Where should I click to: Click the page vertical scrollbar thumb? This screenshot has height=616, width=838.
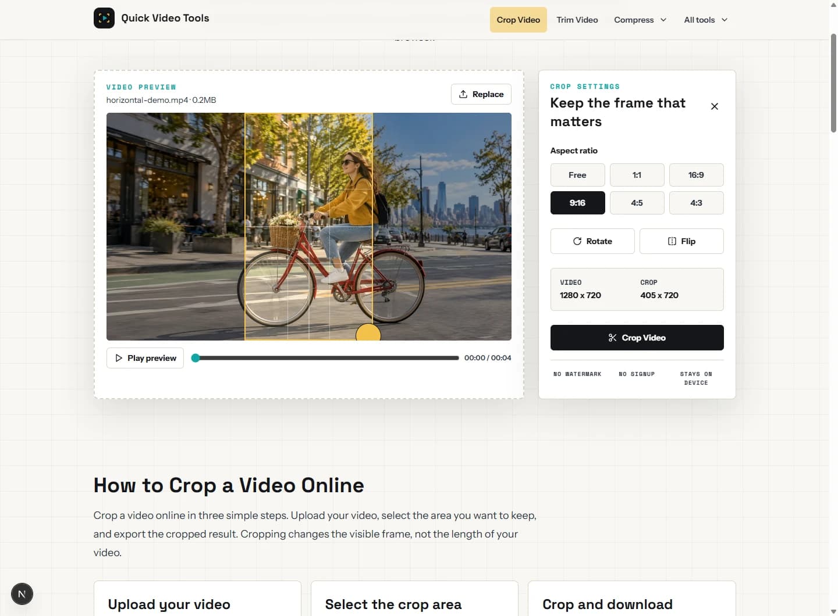point(833,83)
